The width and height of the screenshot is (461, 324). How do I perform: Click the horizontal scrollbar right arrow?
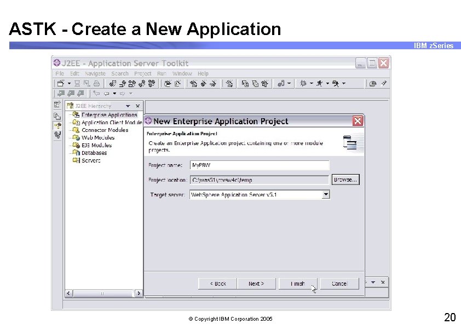click(x=138, y=293)
